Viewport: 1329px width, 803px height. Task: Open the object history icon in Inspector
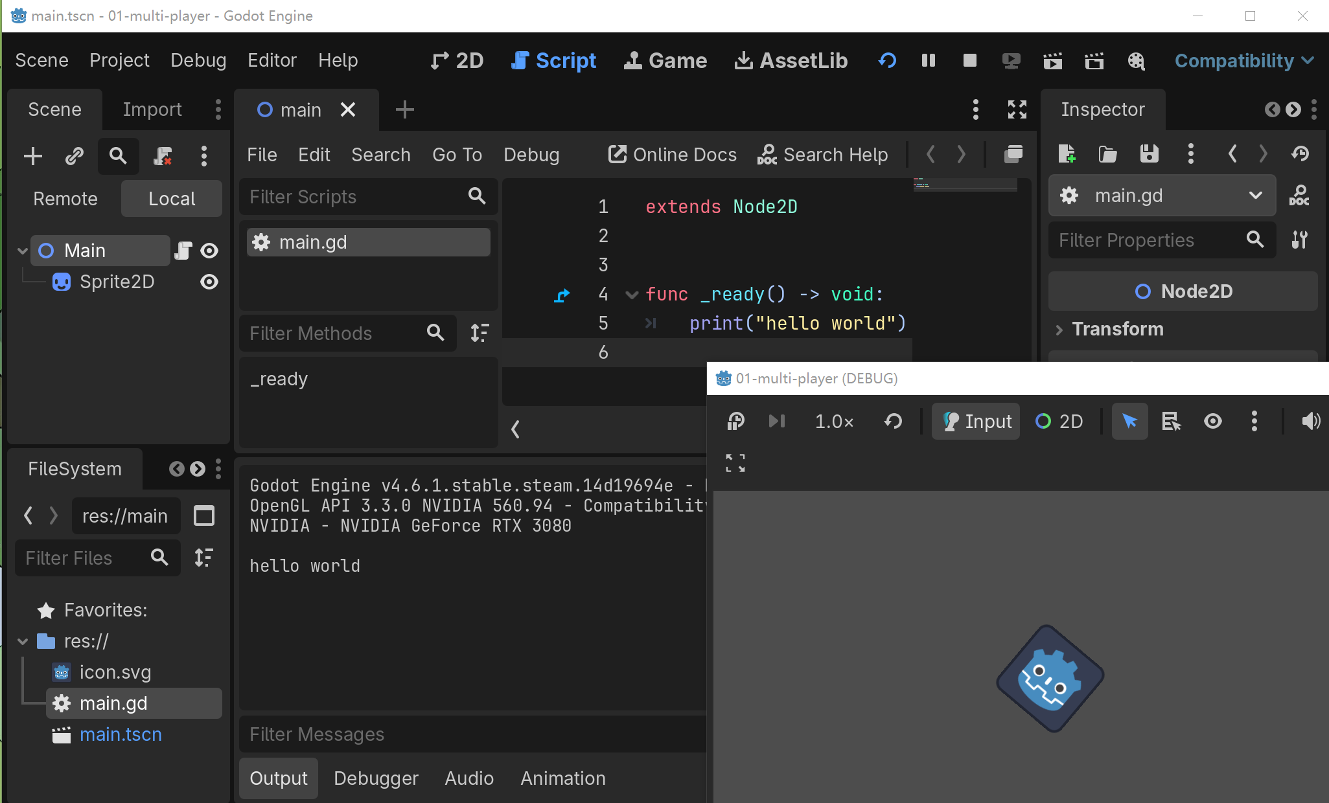point(1300,154)
